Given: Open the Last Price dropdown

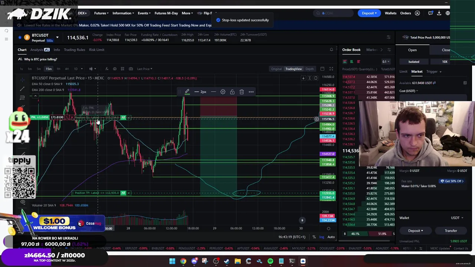Looking at the screenshot, I should [144, 69].
